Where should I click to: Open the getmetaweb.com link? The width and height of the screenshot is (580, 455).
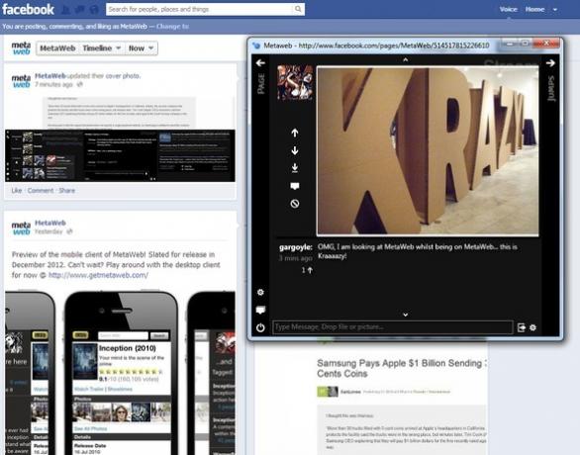click(98, 275)
